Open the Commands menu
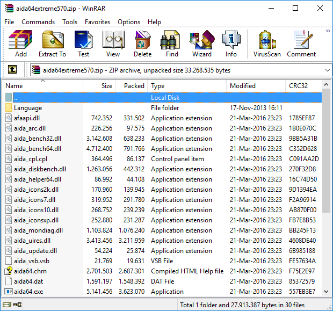This screenshot has width=333, height=311. tap(38, 22)
